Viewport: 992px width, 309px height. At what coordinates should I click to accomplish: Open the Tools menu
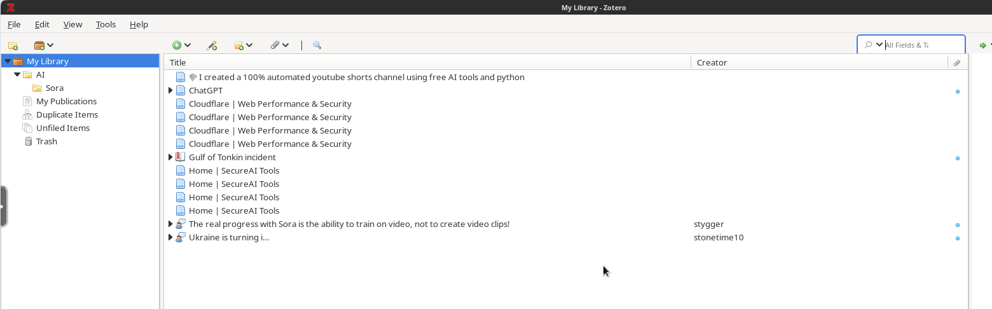[x=106, y=24]
